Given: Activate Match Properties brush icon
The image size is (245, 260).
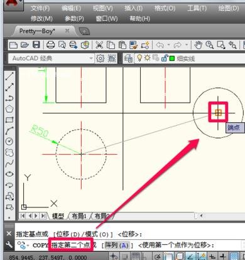Looking at the screenshot, I should (133, 45).
